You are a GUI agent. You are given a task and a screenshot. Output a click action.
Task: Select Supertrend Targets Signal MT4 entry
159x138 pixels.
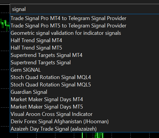[85, 55]
